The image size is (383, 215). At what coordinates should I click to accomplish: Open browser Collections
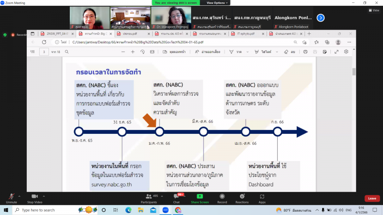(327, 42)
